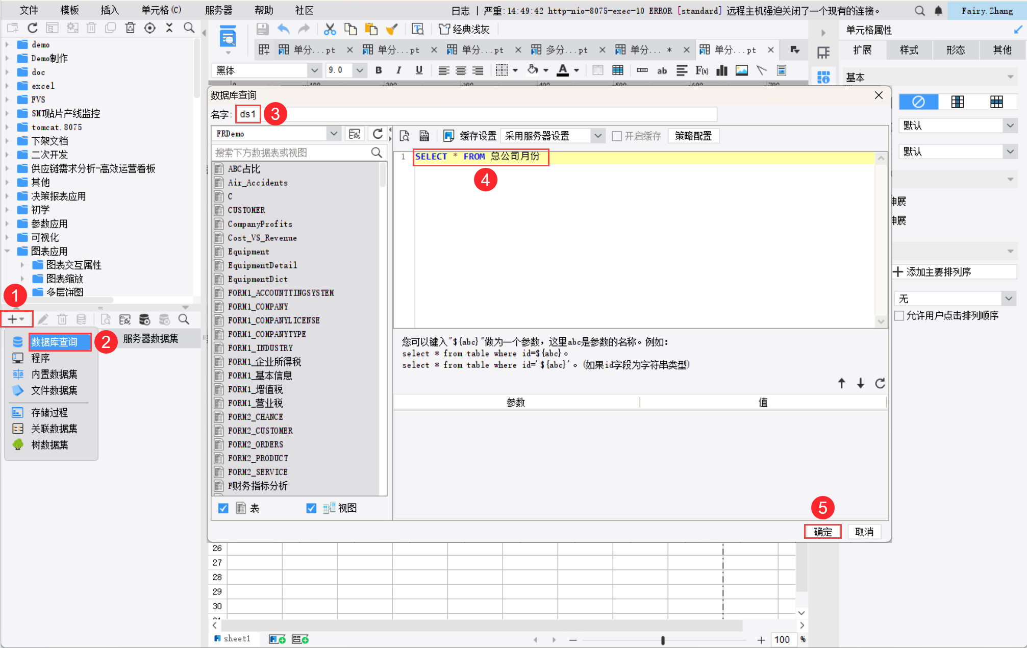This screenshot has width=1027, height=648.
Task: Click move parameter up arrow
Action: [x=841, y=383]
